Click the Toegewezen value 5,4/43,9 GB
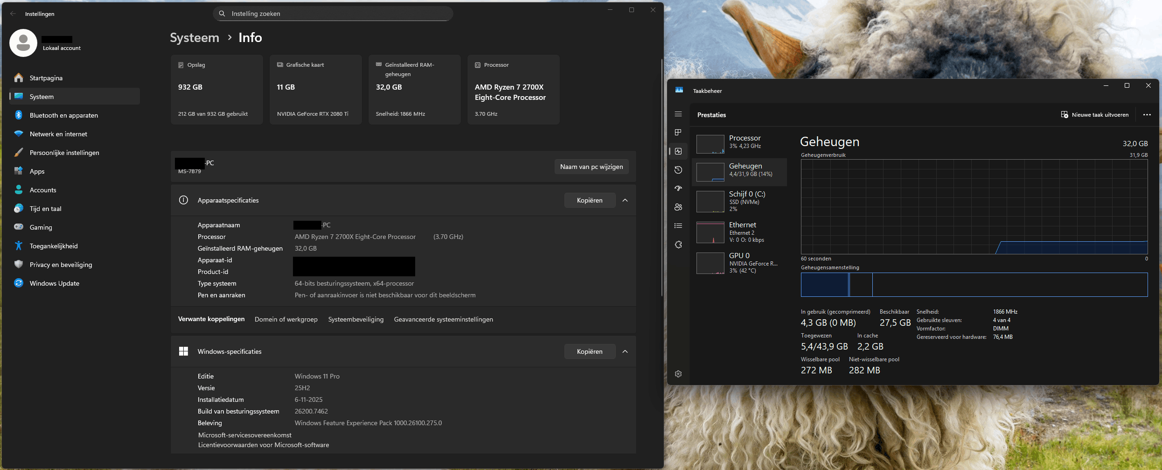This screenshot has height=470, width=1162. point(824,346)
